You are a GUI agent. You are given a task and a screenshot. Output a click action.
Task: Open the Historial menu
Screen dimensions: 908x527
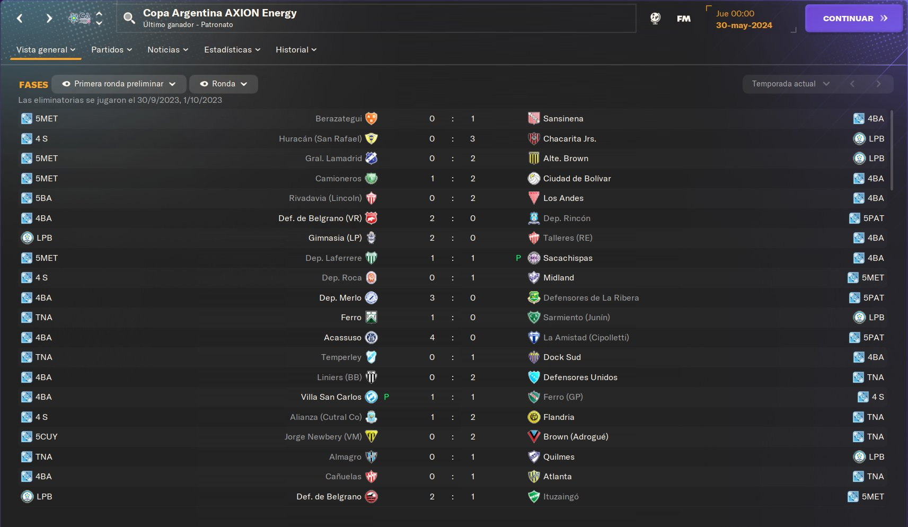click(296, 50)
